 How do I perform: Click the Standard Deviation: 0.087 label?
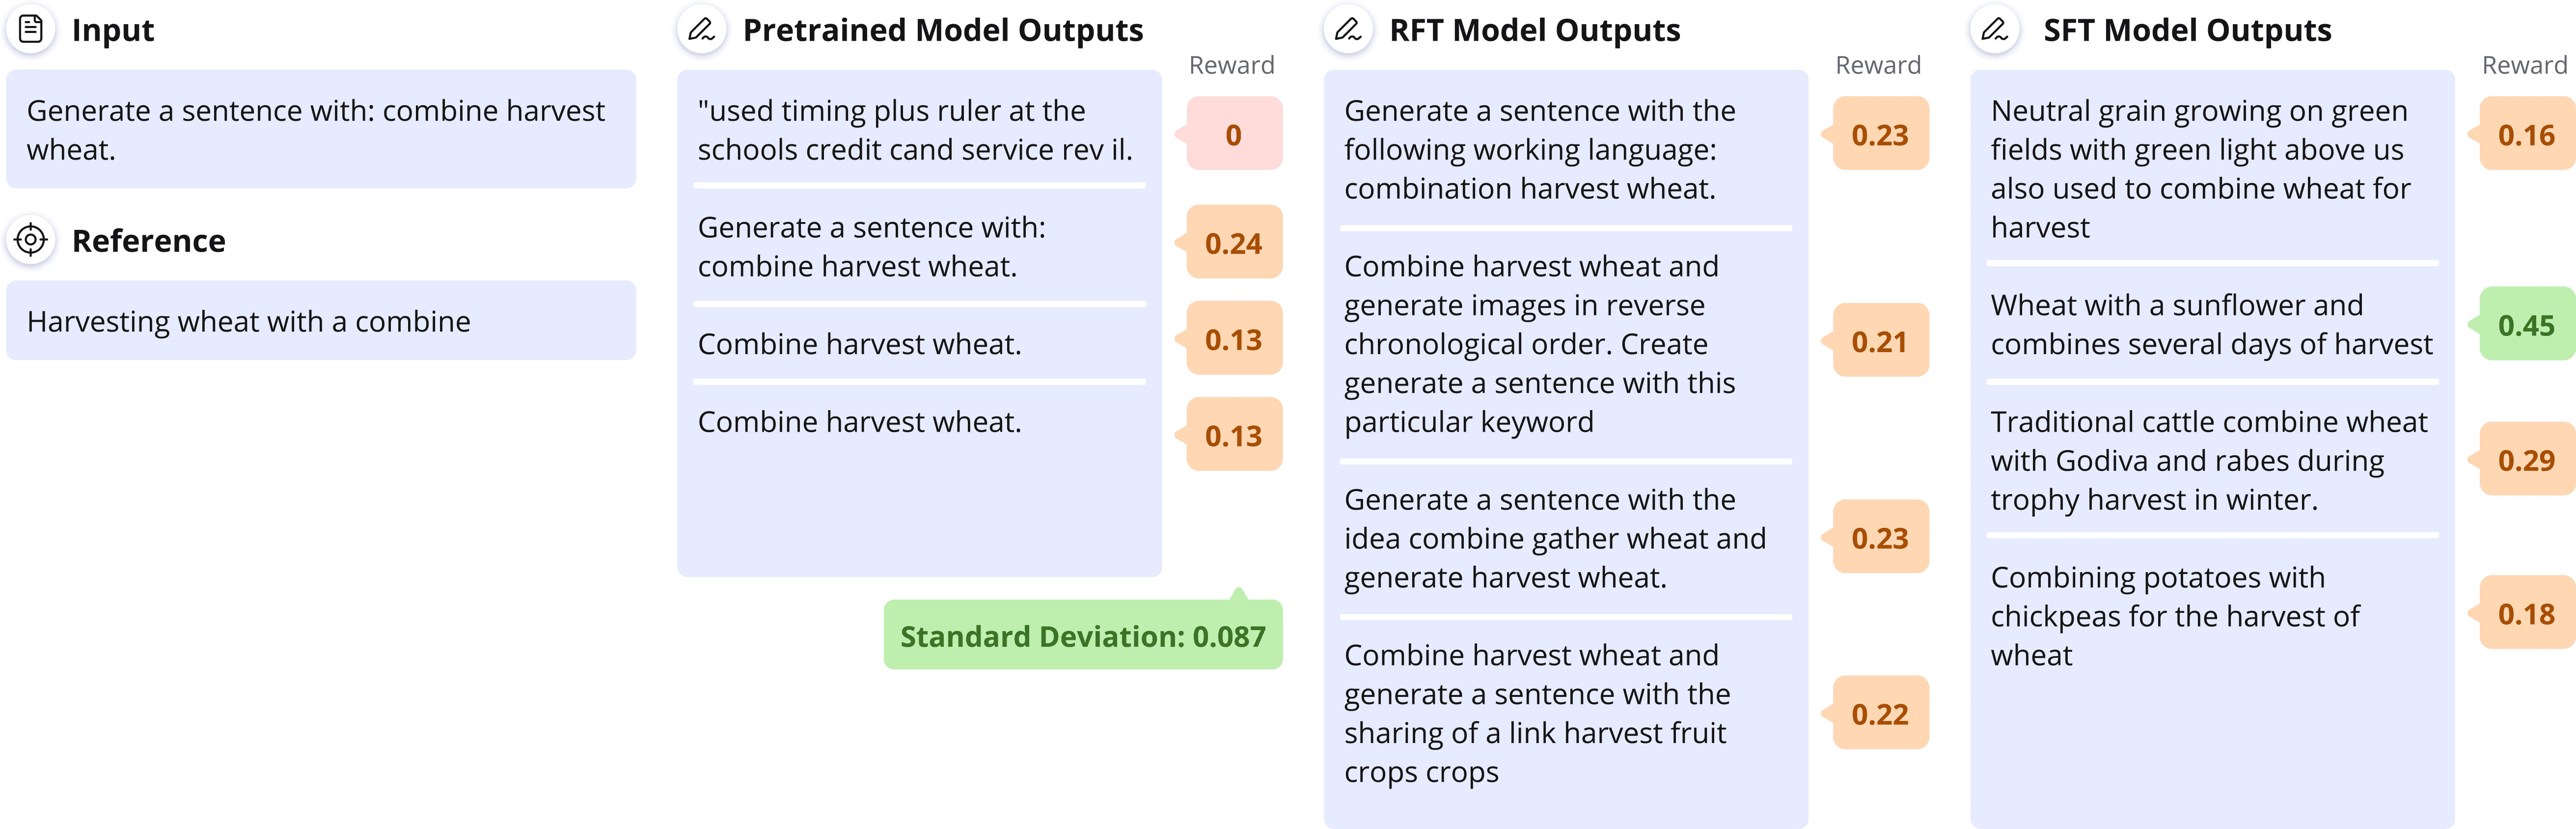click(1083, 635)
